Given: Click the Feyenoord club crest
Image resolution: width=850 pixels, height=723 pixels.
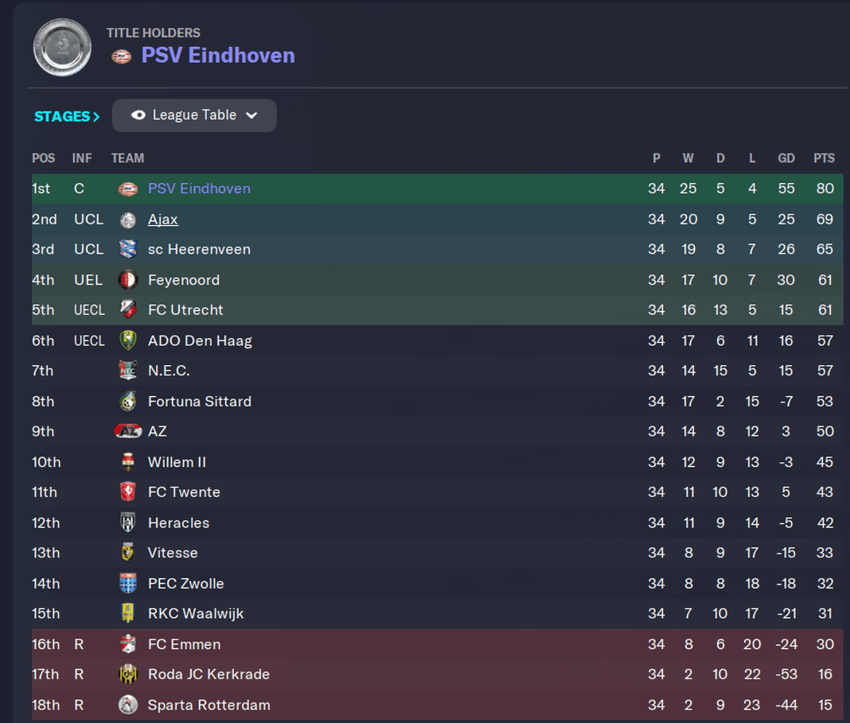Looking at the screenshot, I should [x=128, y=280].
